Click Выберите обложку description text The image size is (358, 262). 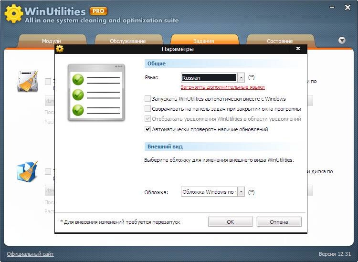tap(219, 160)
